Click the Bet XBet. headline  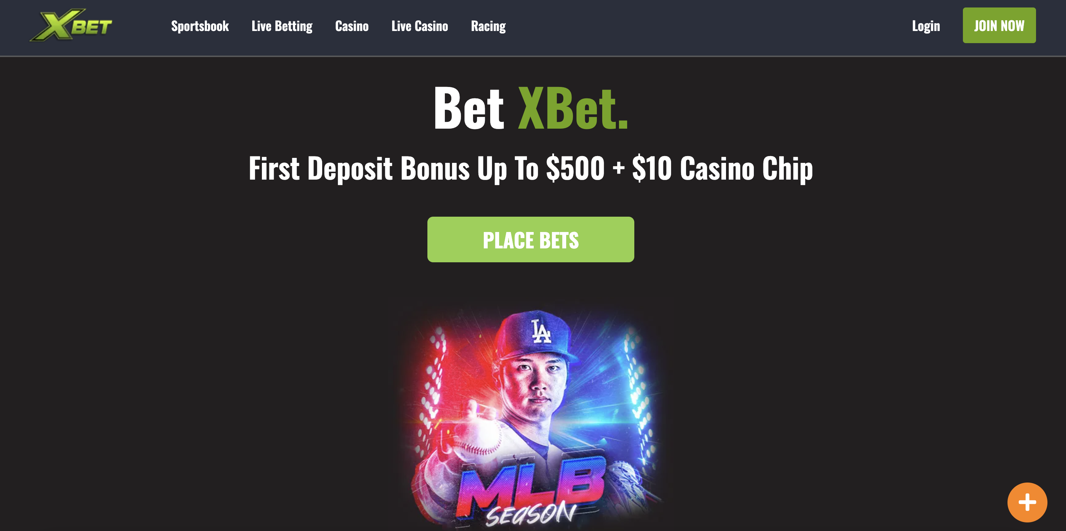pos(531,108)
